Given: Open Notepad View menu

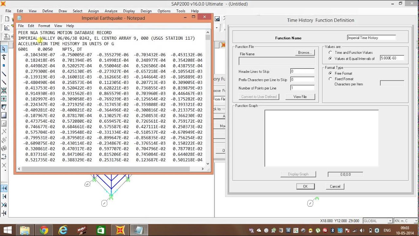Looking at the screenshot, I should (x=58, y=26).
